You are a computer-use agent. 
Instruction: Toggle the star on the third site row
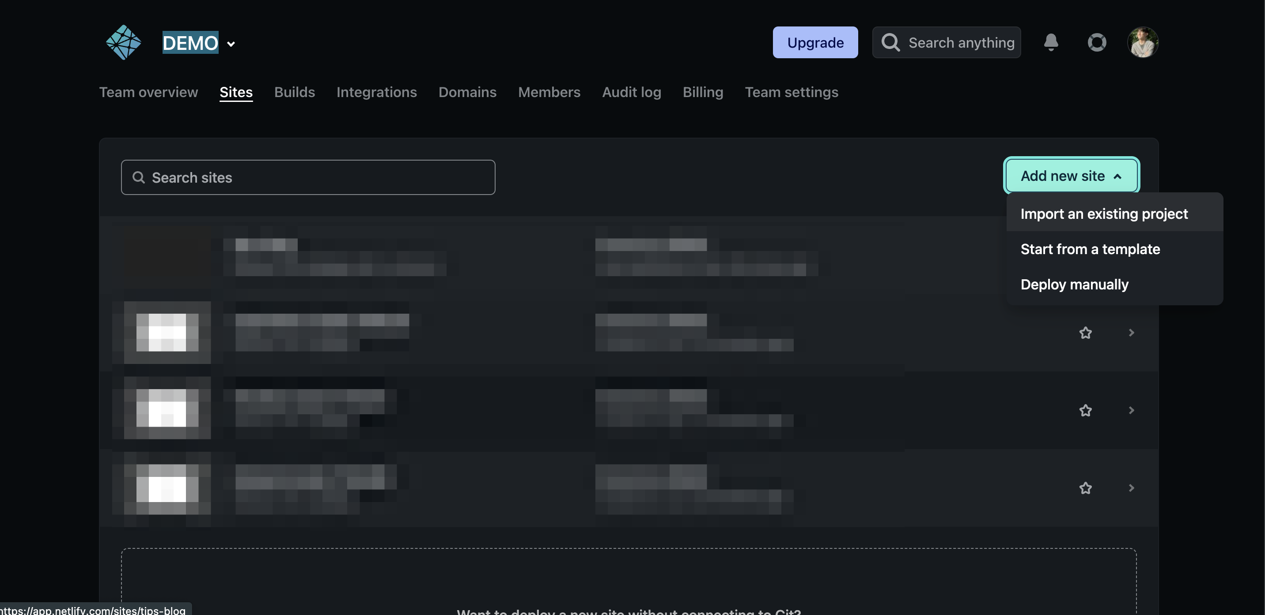[1085, 410]
